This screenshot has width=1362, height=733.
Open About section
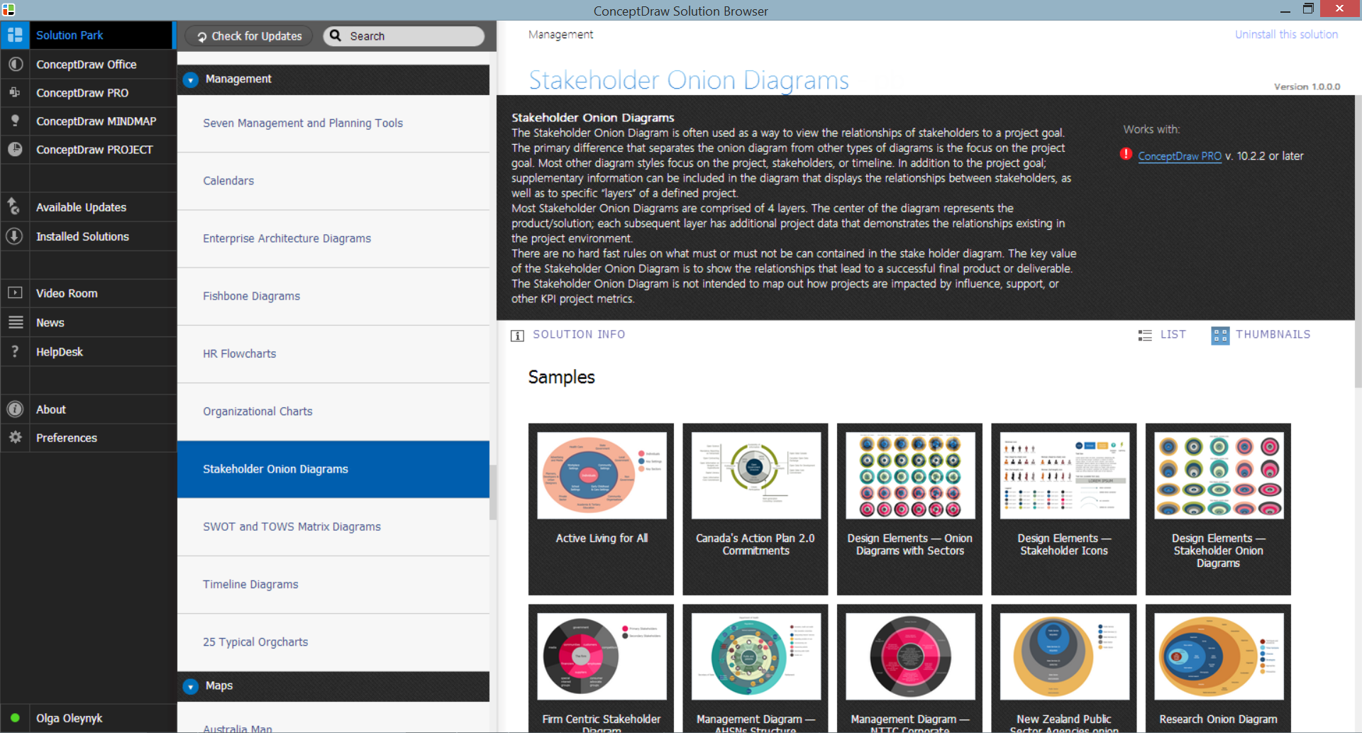88,409
